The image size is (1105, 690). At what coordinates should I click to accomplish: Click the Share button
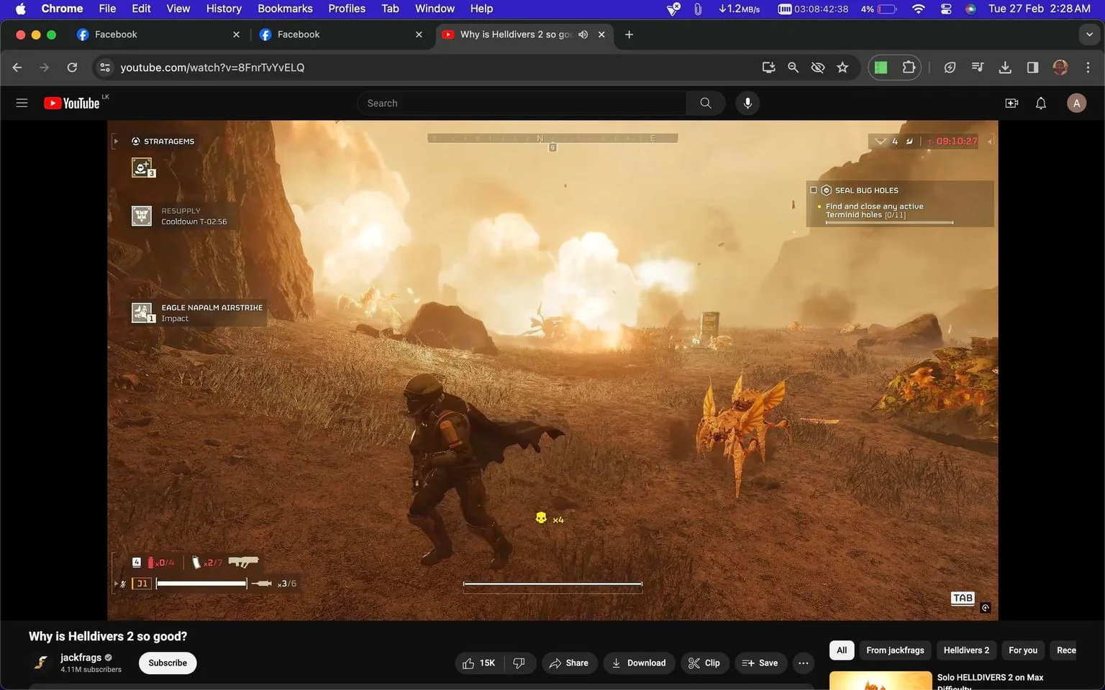pos(569,663)
